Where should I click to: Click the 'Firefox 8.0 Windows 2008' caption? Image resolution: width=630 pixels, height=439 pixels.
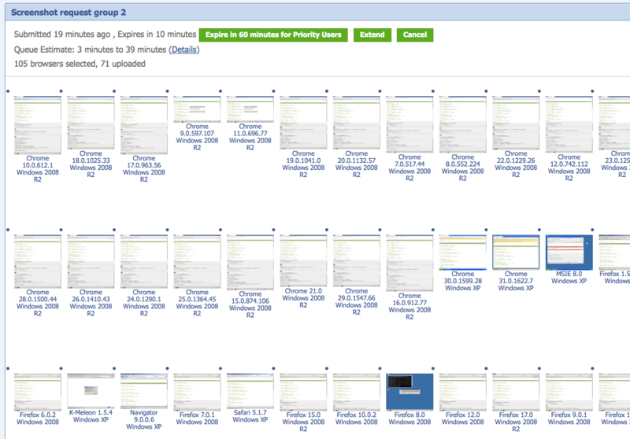click(x=409, y=419)
